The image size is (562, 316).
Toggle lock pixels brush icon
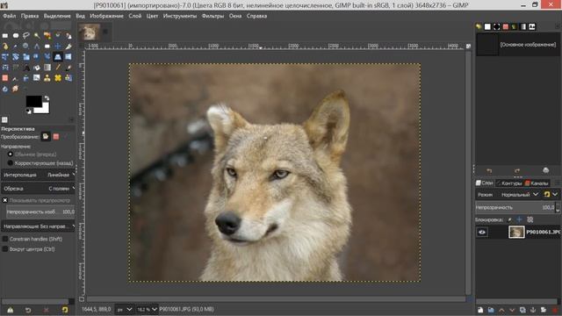(x=509, y=219)
